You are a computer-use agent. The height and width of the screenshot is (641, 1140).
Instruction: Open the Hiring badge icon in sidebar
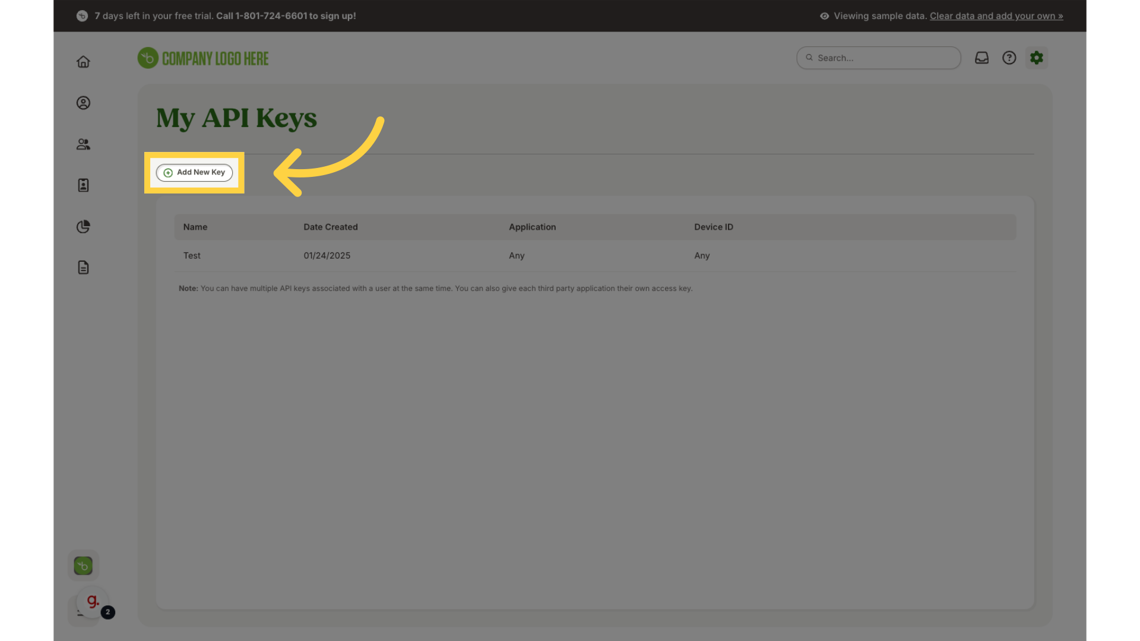point(83,185)
